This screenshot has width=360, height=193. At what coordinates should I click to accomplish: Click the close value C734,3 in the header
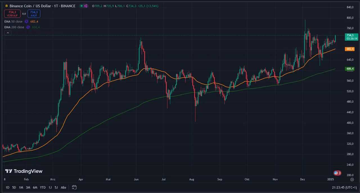coord(131,6)
